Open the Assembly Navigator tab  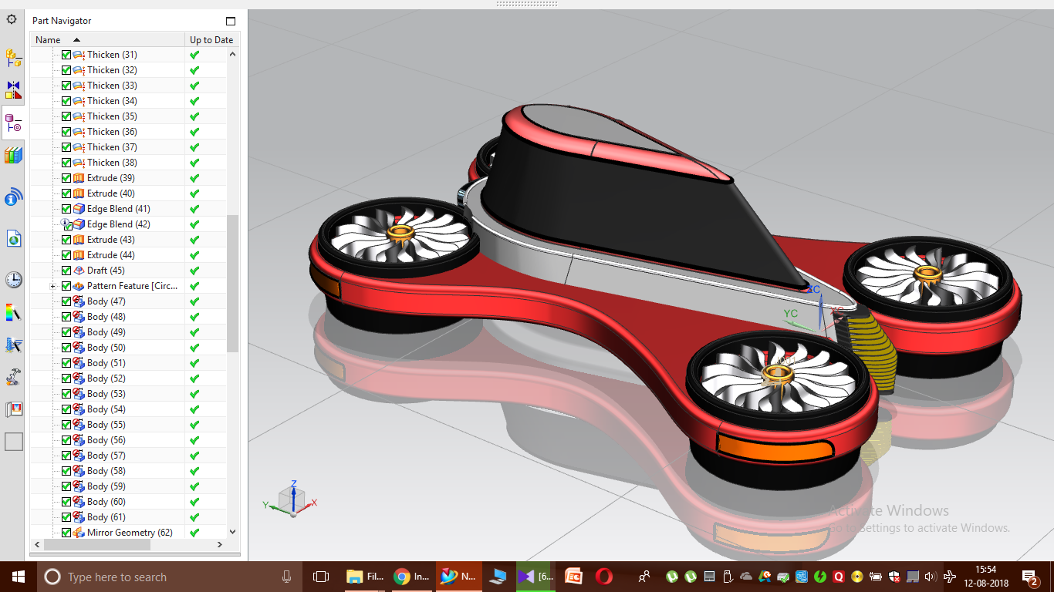point(13,58)
